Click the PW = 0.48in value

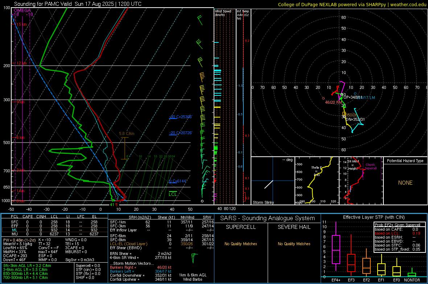(x=19, y=240)
